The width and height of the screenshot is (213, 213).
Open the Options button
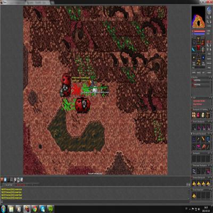[x=209, y=63]
